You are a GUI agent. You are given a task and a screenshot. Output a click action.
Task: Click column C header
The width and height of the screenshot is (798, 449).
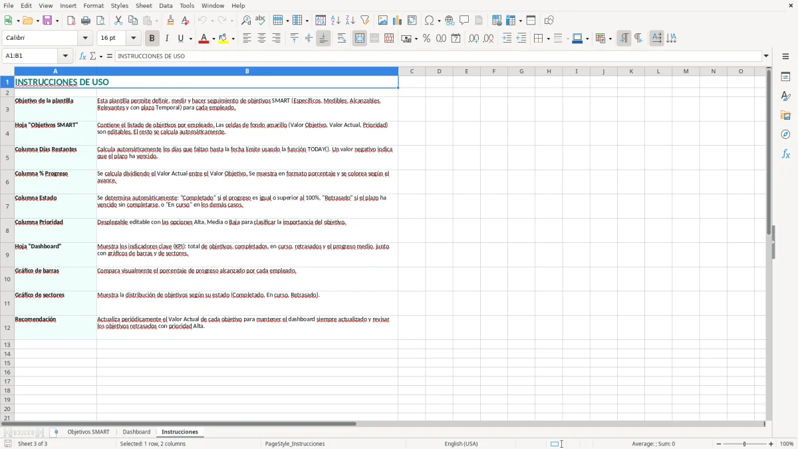tap(412, 71)
